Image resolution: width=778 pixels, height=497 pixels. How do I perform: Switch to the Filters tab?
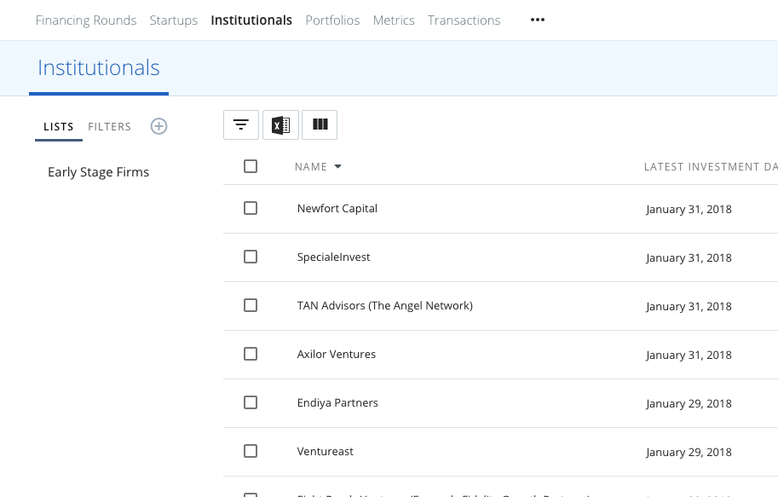(110, 127)
